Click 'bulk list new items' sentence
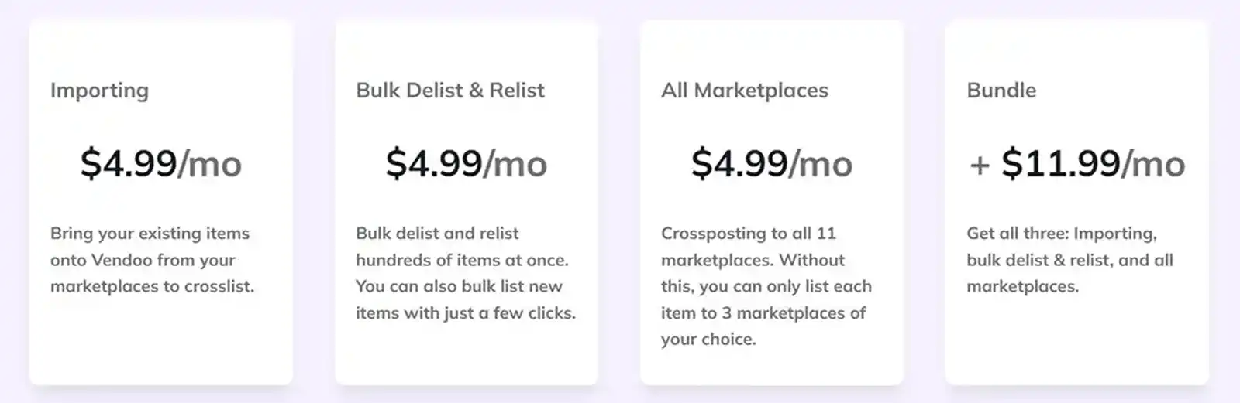Screen dimensions: 1240x403 click(465, 300)
